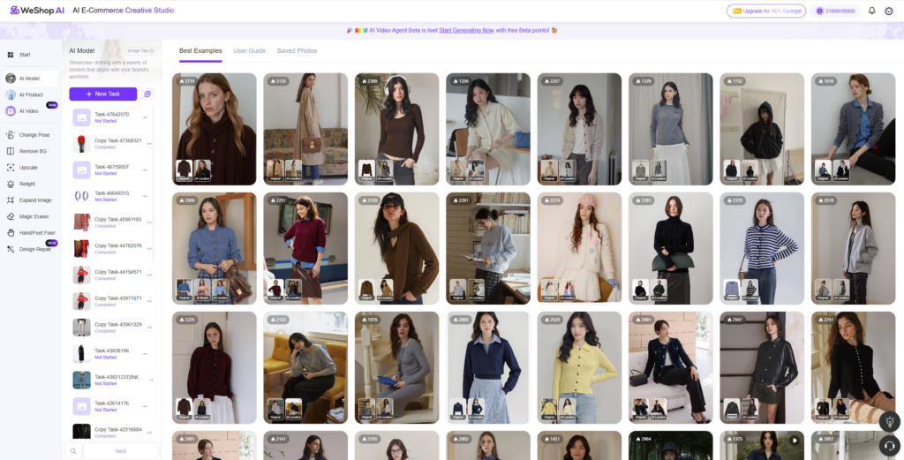Click Upgrade for 16% Savings button

(766, 11)
